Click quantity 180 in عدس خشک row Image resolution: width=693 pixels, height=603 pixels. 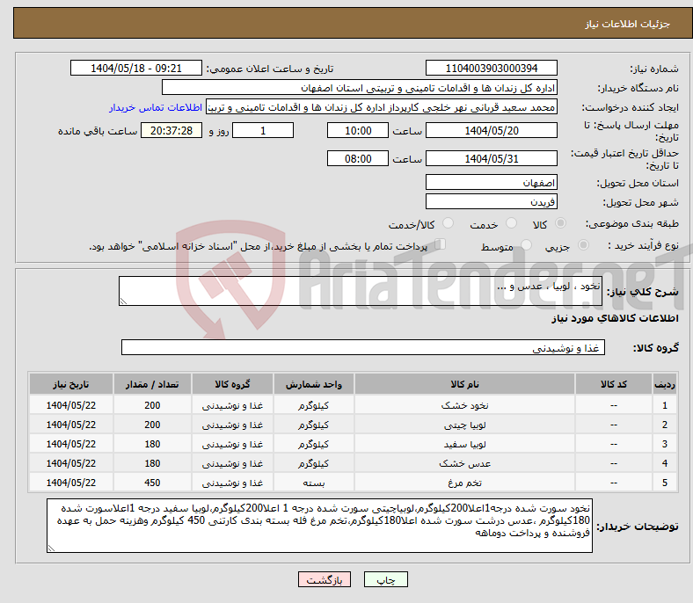(x=152, y=463)
